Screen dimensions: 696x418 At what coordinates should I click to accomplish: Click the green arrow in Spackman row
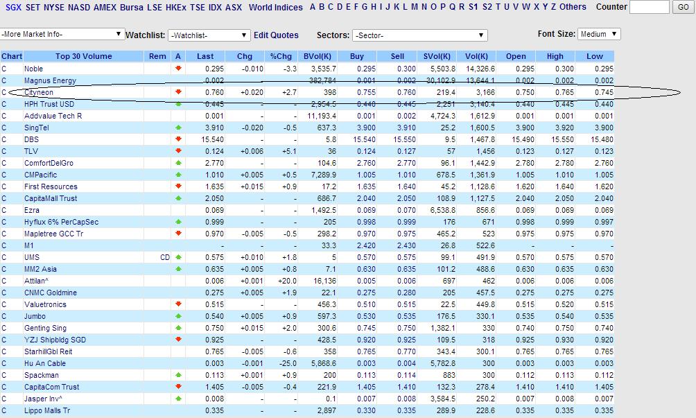coord(178,375)
